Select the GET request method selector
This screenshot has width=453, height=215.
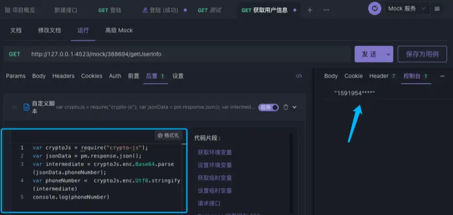(15, 54)
